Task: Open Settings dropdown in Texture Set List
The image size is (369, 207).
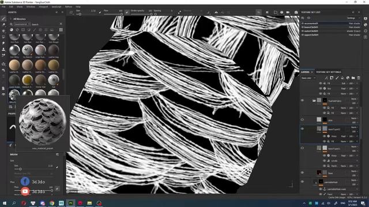Action: (x=353, y=18)
